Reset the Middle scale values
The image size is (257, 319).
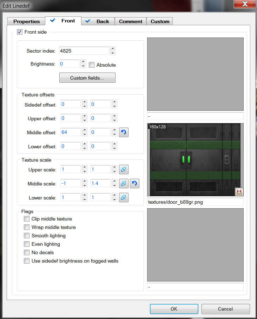click(x=134, y=184)
